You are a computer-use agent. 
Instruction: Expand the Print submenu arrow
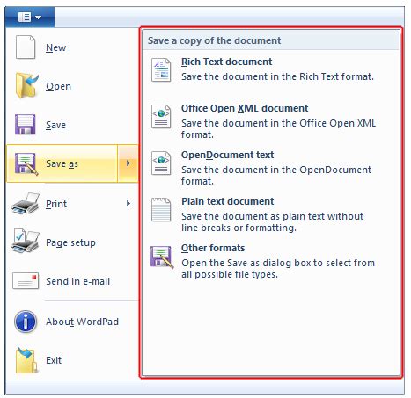(x=128, y=203)
